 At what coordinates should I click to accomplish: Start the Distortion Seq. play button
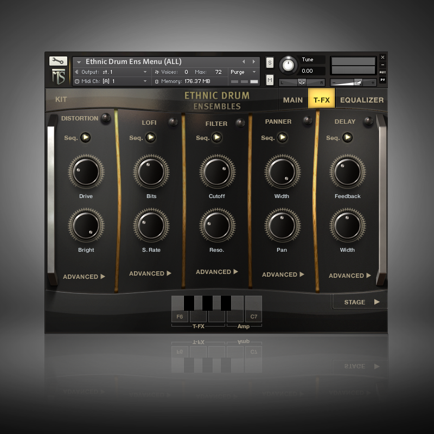click(86, 137)
